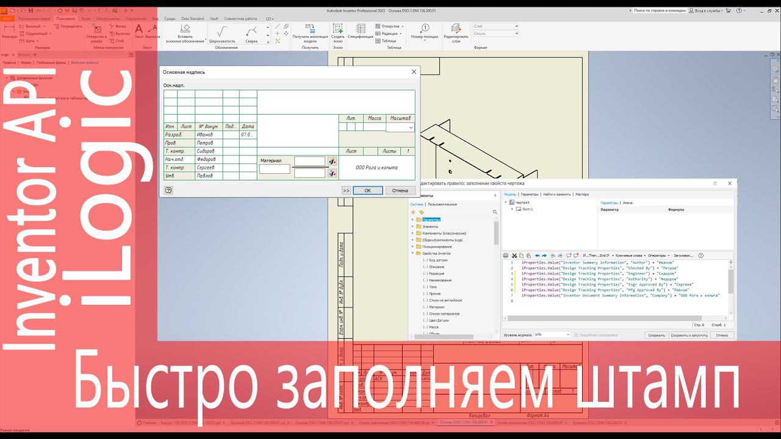Open the Спецификация parts list tool
The width and height of the screenshot is (781, 439).
(361, 32)
